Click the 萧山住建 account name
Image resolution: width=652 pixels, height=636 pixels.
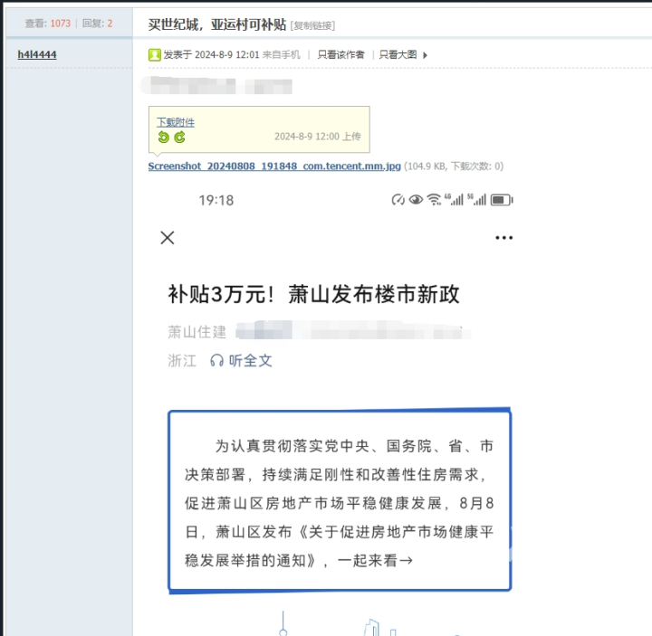197,332
